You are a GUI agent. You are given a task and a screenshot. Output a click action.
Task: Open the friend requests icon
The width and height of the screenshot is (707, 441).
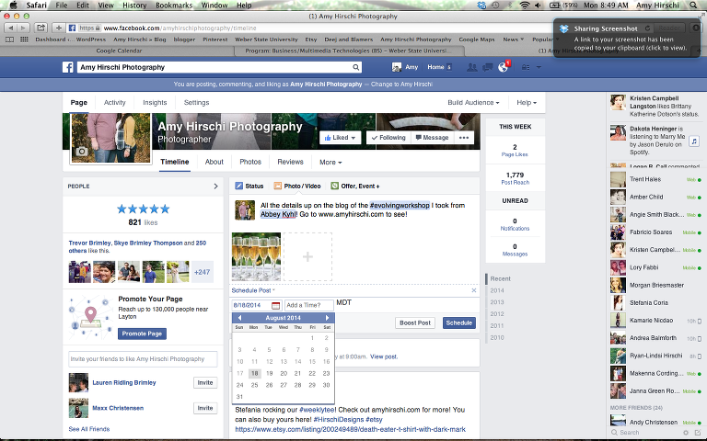[x=471, y=67]
